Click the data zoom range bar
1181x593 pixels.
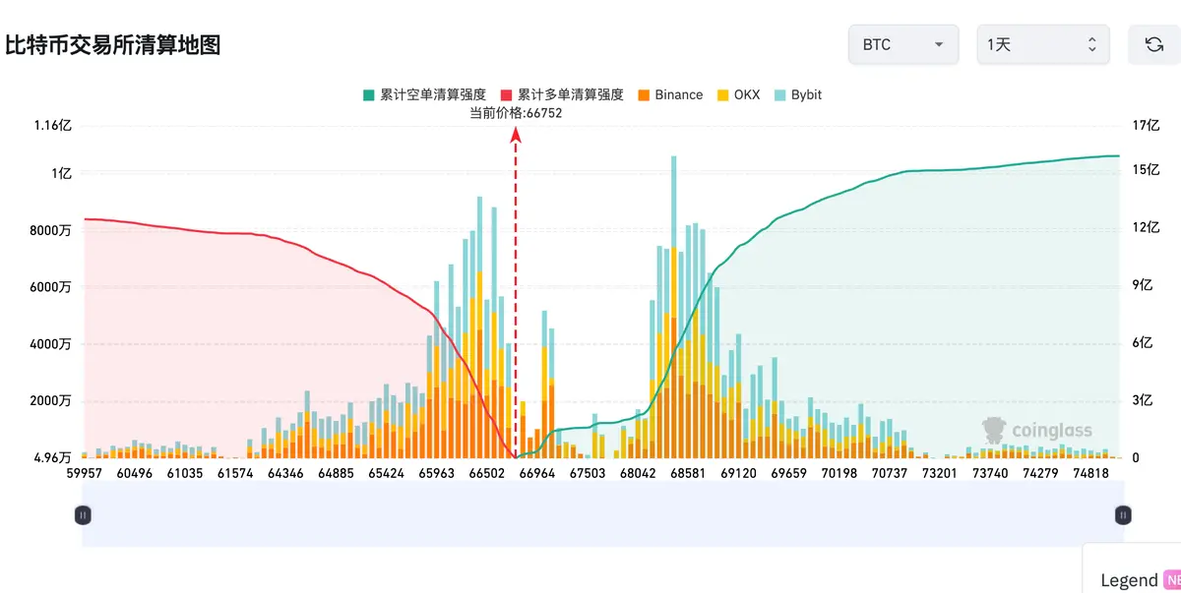(x=602, y=515)
